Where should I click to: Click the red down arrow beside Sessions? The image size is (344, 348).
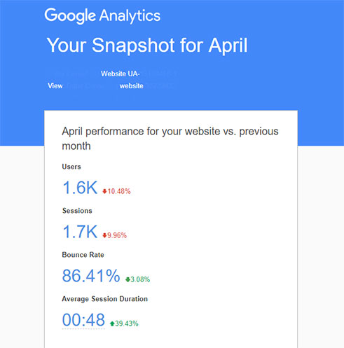pyautogui.click(x=104, y=235)
